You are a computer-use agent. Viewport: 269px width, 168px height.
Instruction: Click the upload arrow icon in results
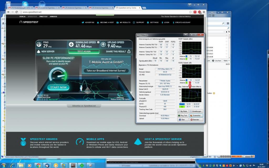pyautogui.click(x=103, y=44)
